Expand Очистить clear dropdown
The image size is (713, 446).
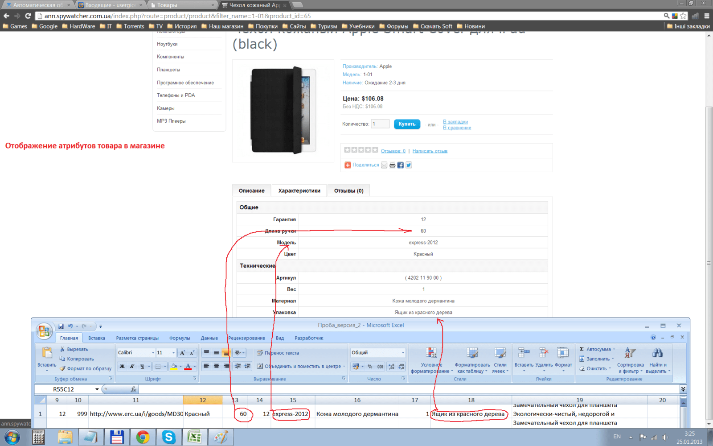pos(610,368)
